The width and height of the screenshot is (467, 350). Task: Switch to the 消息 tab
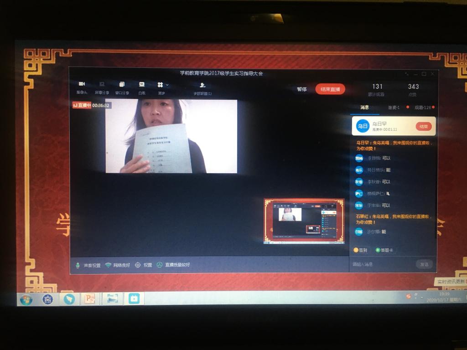(364, 108)
